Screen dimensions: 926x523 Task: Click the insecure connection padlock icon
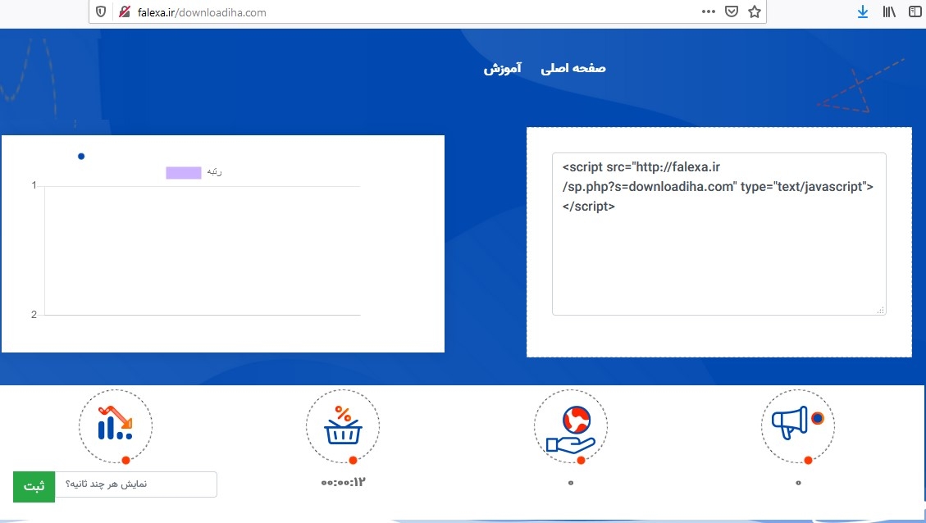coord(124,12)
